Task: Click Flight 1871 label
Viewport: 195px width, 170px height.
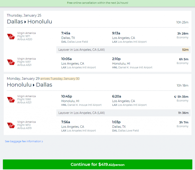Action: pos(24,36)
